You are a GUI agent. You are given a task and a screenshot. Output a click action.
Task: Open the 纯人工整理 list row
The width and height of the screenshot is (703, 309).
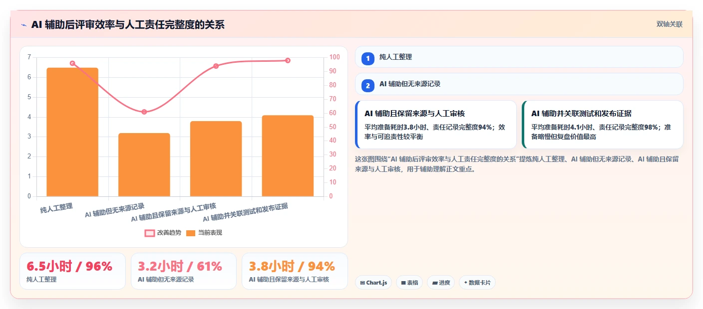pos(519,57)
